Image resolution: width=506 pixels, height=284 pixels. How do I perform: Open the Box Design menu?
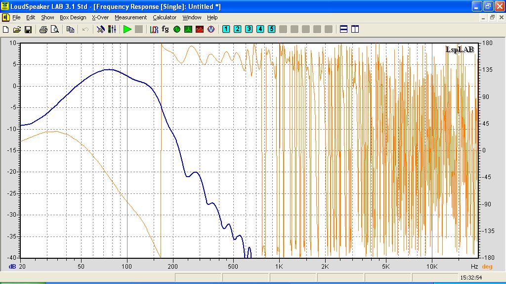point(73,17)
